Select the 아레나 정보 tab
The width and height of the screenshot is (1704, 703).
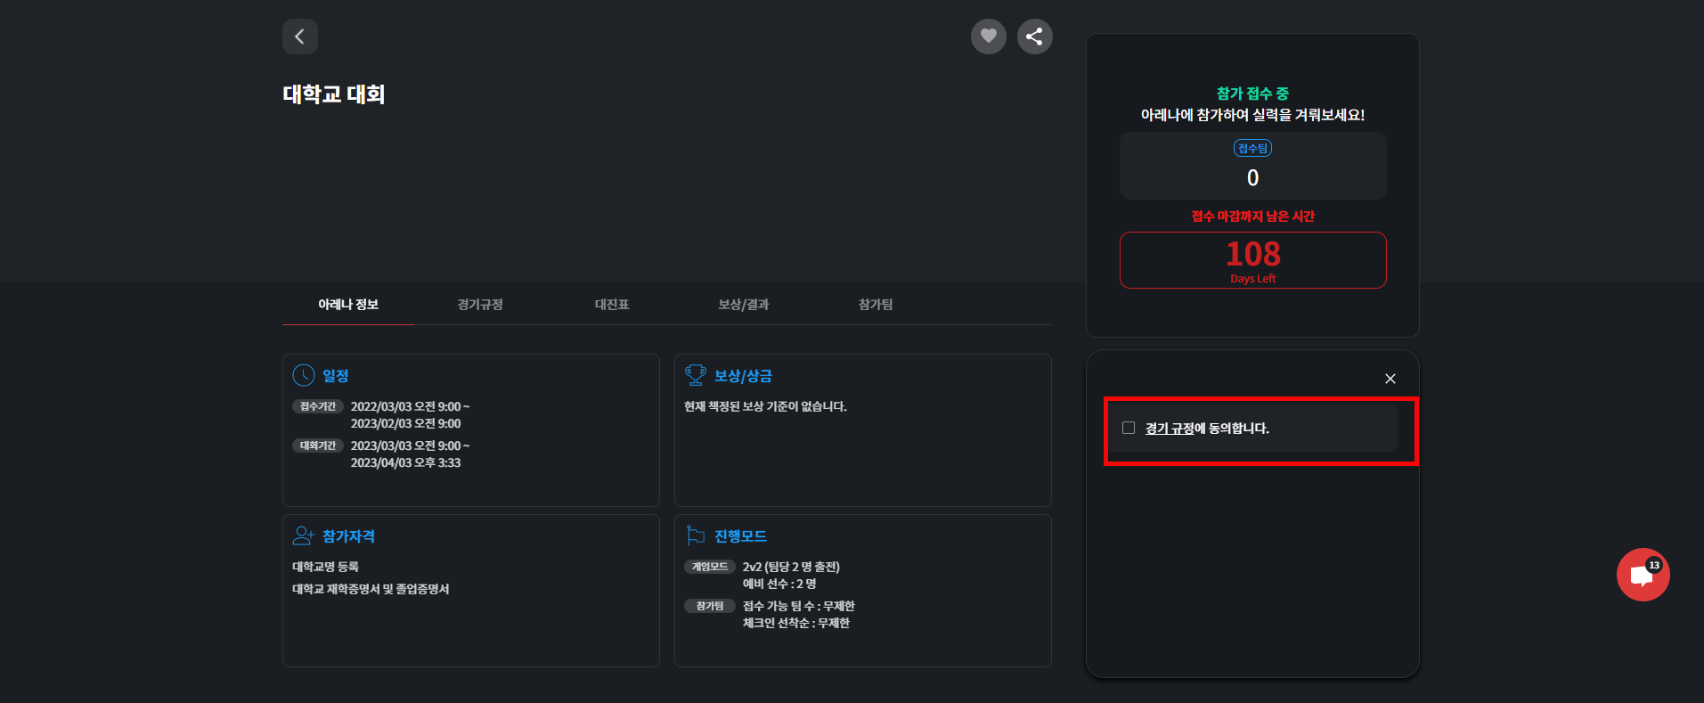348,305
